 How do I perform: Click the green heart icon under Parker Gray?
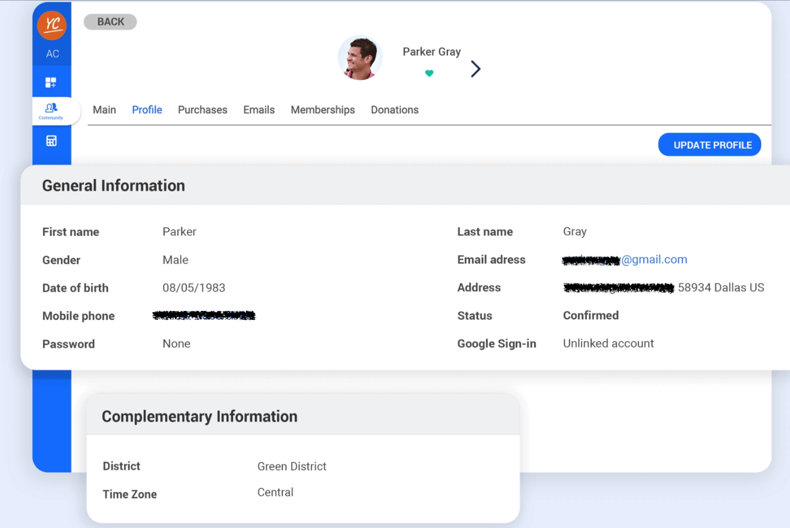tap(430, 73)
